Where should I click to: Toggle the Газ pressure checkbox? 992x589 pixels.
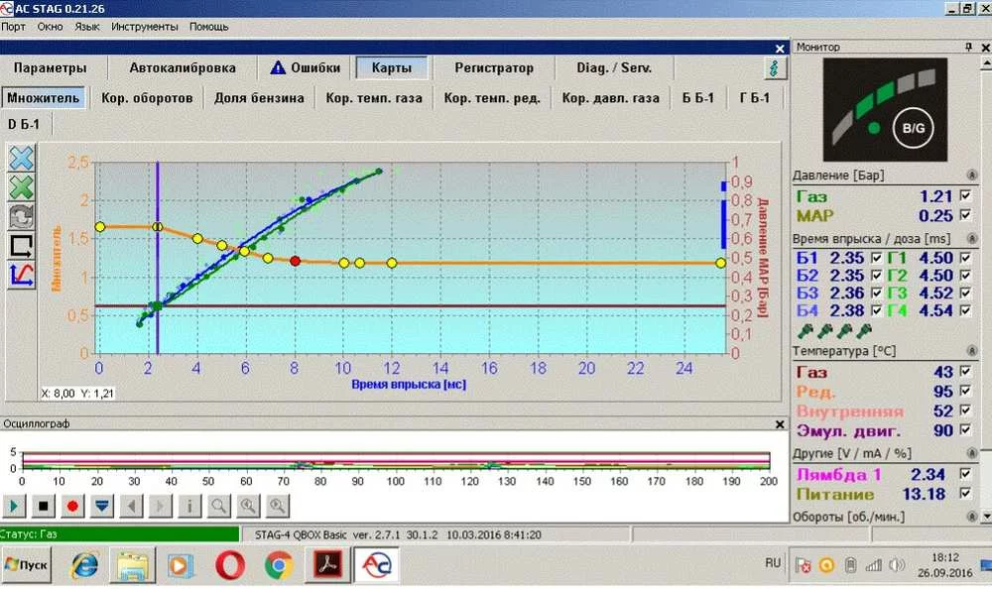point(966,197)
